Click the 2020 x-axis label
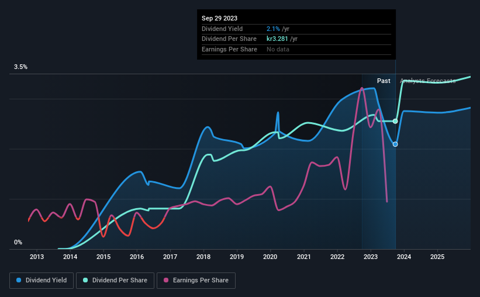This screenshot has height=297, width=480. point(270,257)
